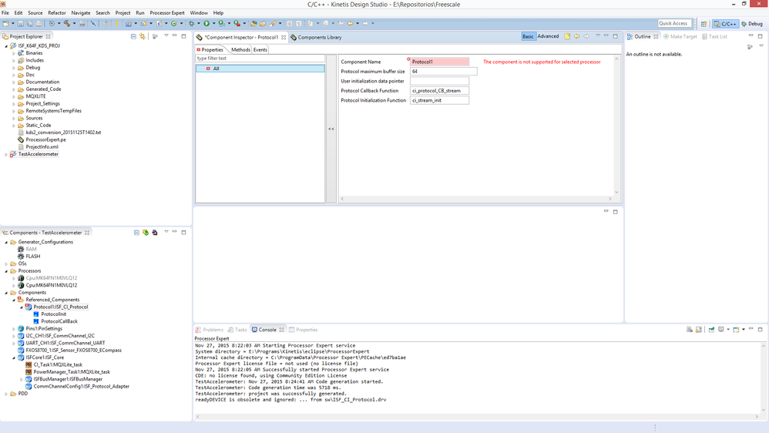Open the Window menu
This screenshot has width=769, height=433.
point(199,13)
